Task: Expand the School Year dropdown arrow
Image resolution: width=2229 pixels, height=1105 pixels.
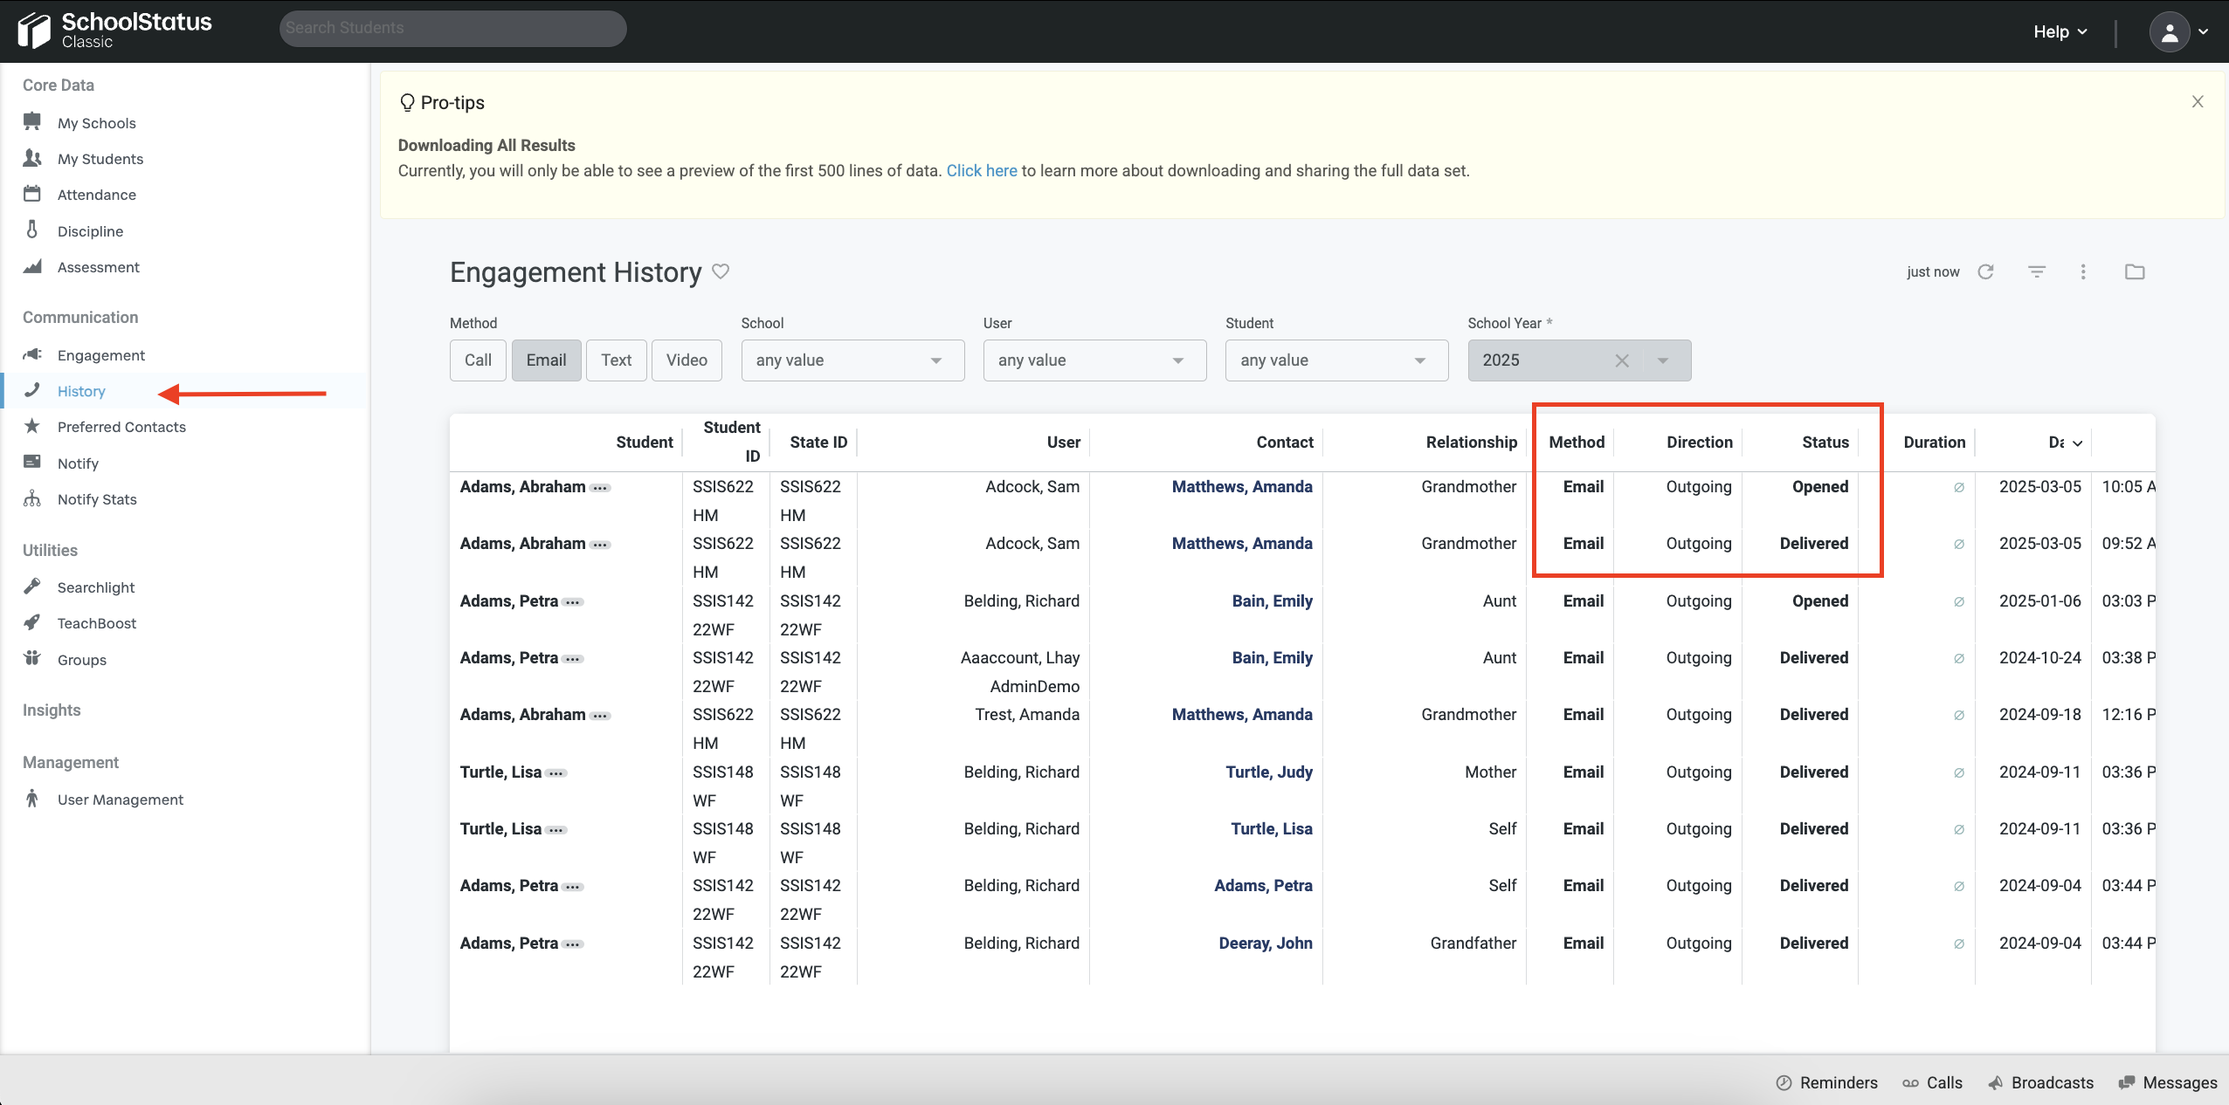Action: (x=1663, y=360)
